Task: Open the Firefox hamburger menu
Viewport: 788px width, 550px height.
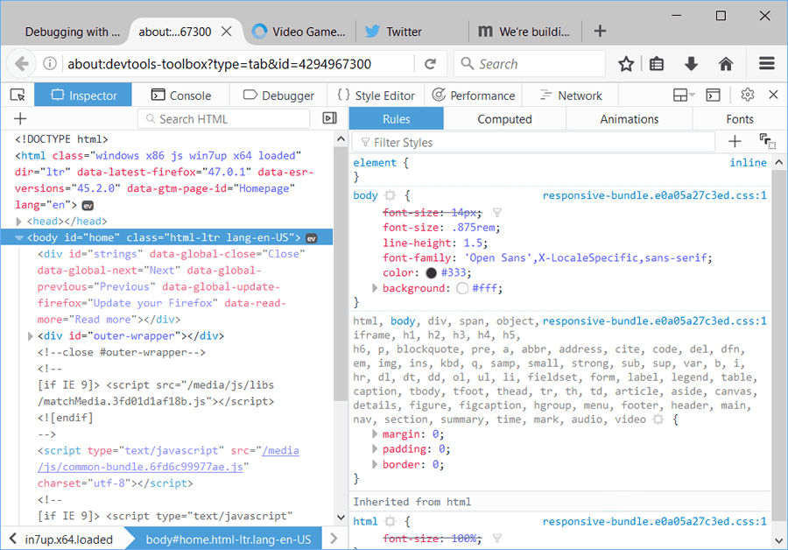Action: point(767,64)
